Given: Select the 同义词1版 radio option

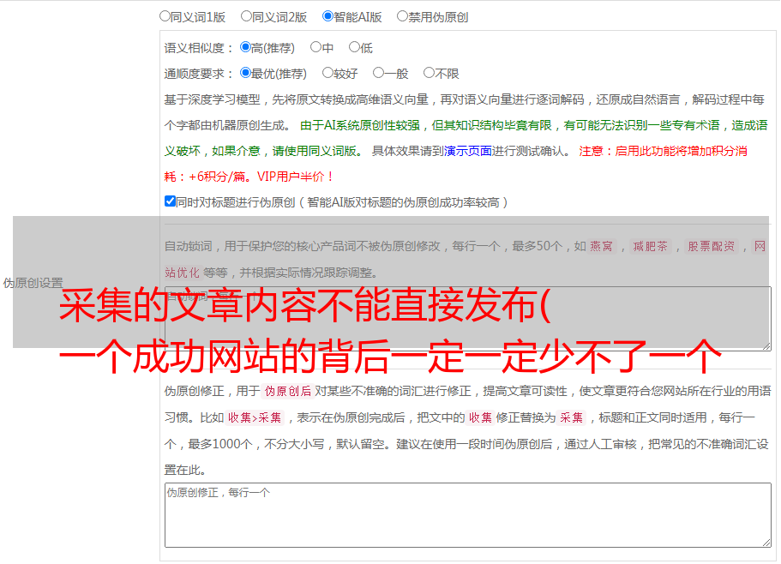Looking at the screenshot, I should pyautogui.click(x=165, y=16).
